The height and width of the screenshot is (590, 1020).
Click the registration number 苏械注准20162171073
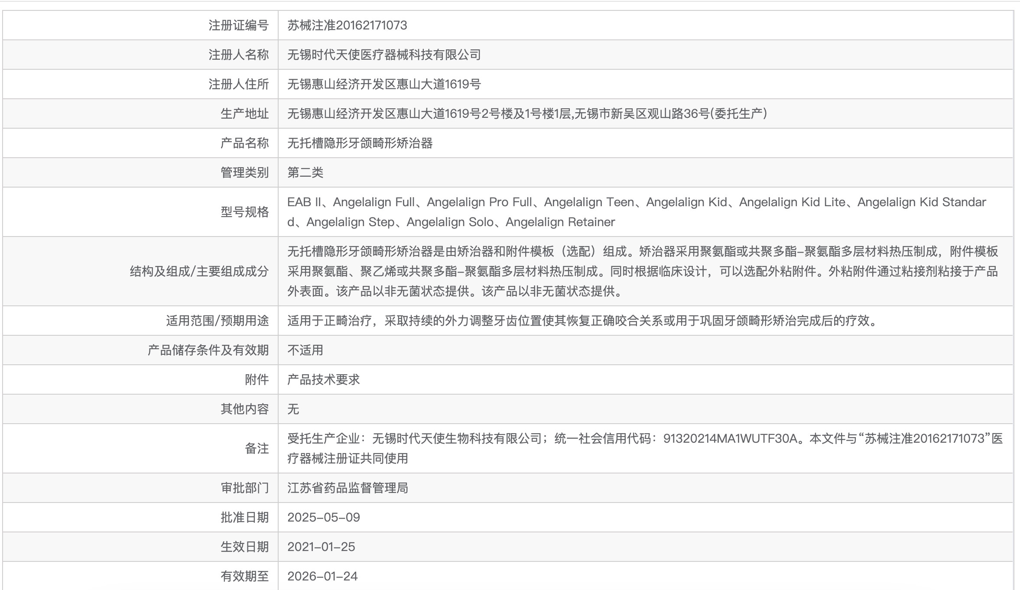coord(347,26)
